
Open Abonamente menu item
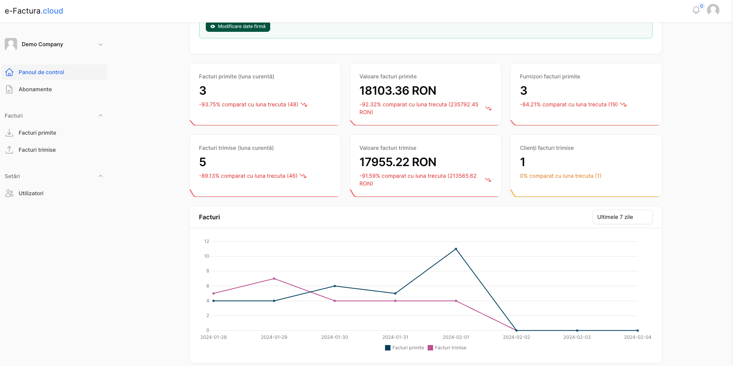[55, 89]
